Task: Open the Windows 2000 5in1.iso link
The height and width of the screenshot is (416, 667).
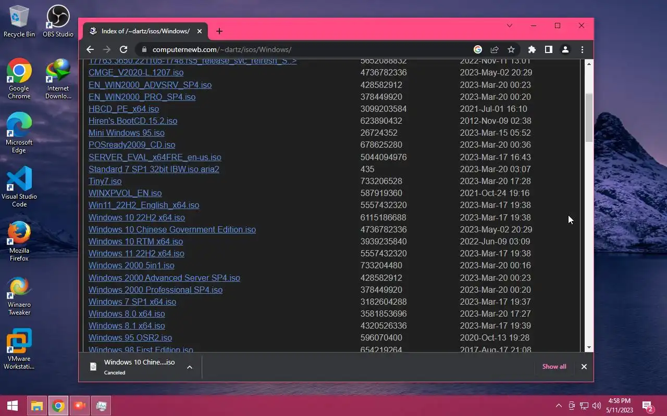Action: [x=131, y=265]
